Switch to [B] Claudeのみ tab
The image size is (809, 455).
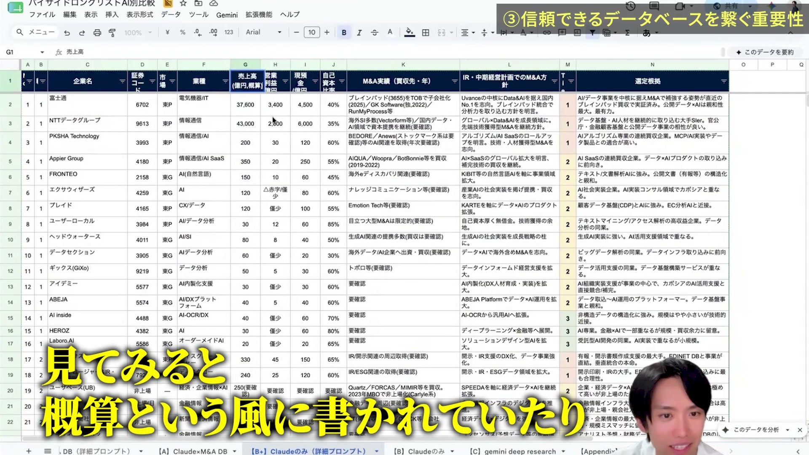[x=419, y=451]
